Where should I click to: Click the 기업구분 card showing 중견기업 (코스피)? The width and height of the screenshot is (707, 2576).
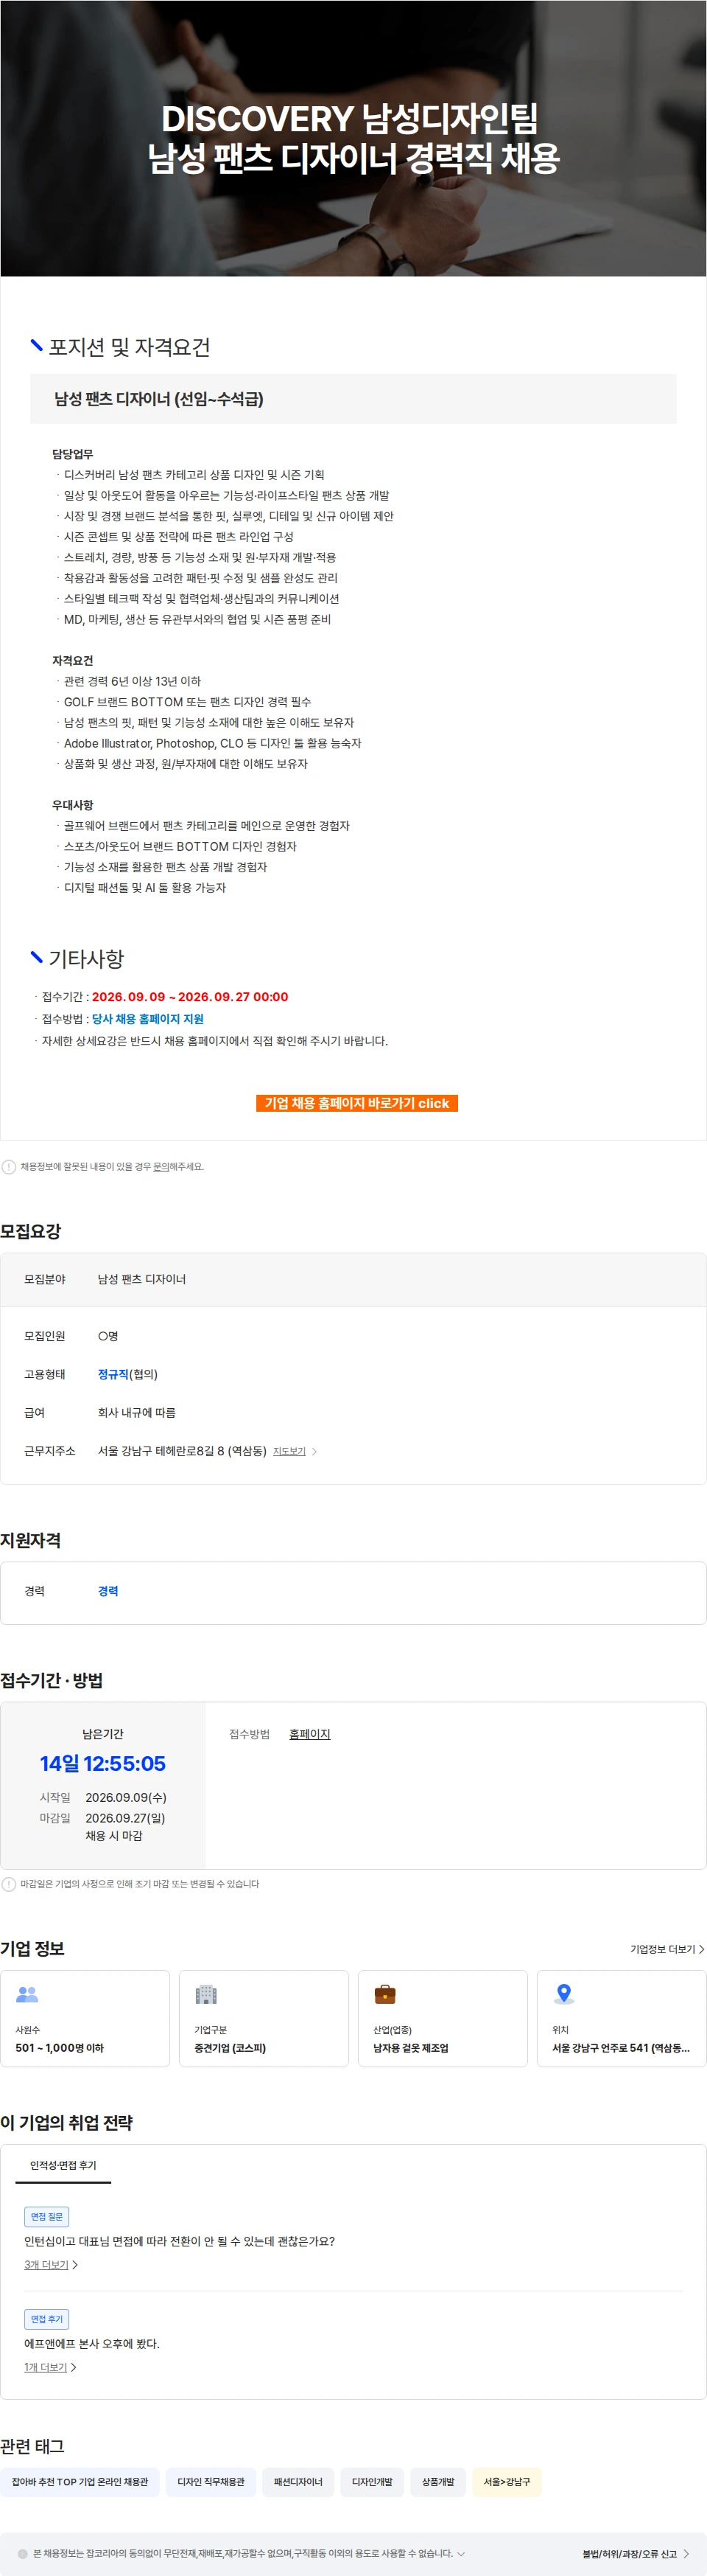(264, 2018)
